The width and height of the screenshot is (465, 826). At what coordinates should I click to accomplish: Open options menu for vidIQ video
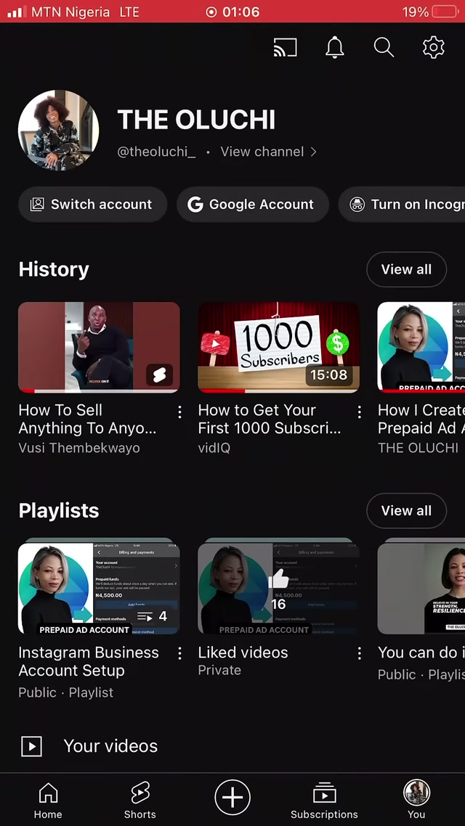pyautogui.click(x=359, y=412)
